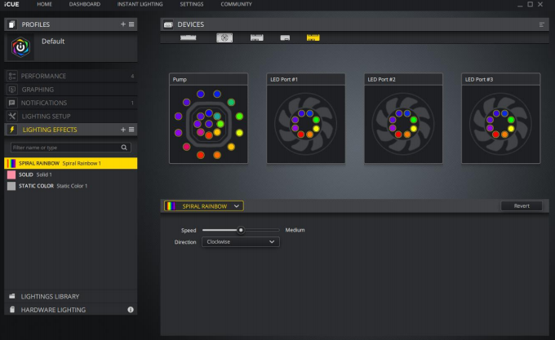This screenshot has height=340, width=555.
Task: Select the LED Port #2 fan thumbnail
Action: pos(403,118)
